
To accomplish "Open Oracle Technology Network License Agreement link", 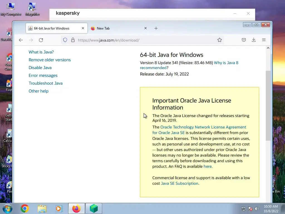I will 203,127.
